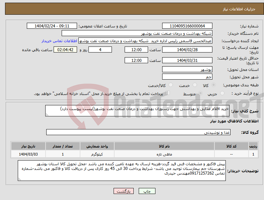Click the price validity 12:00 time field

136,60
